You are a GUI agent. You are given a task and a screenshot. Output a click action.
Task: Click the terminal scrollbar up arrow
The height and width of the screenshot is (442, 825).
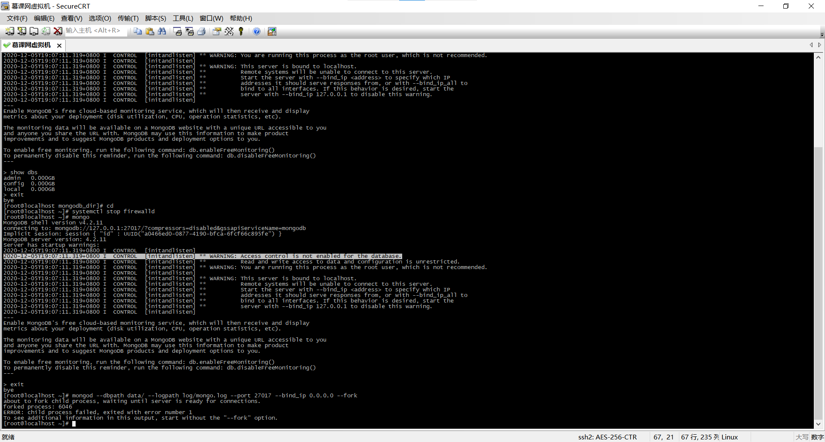(x=818, y=57)
